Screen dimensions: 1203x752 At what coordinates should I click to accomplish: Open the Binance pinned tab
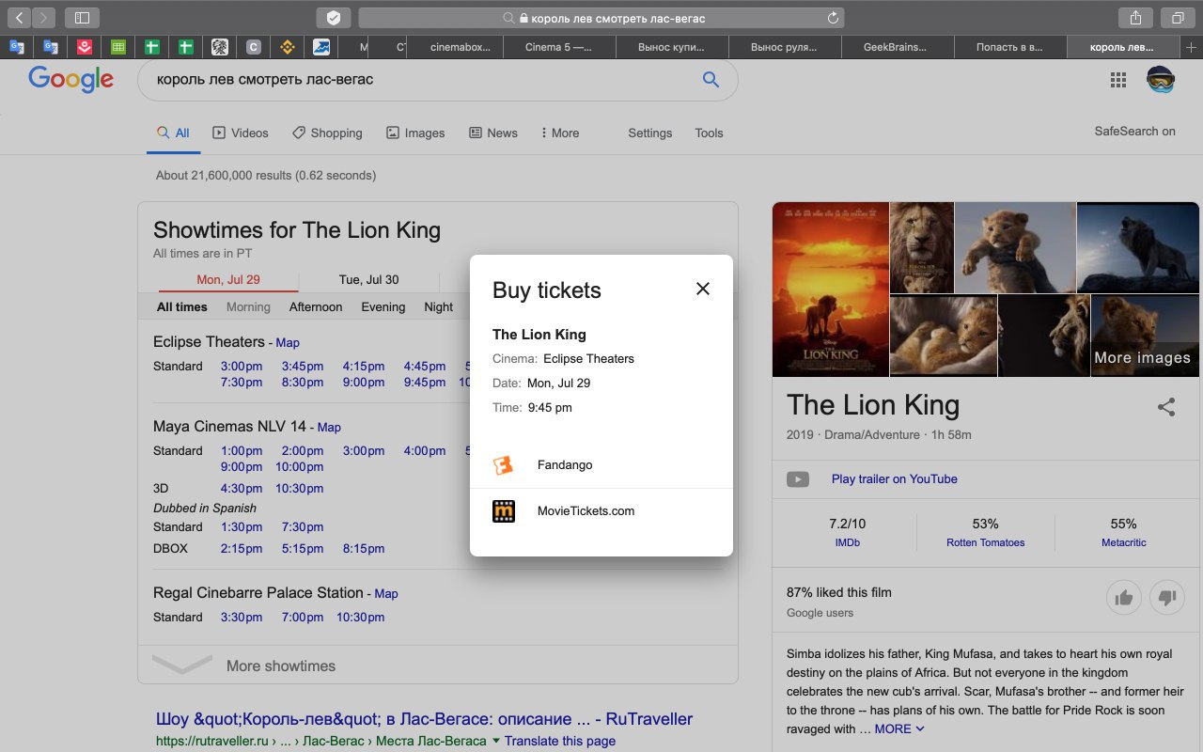[x=287, y=47]
